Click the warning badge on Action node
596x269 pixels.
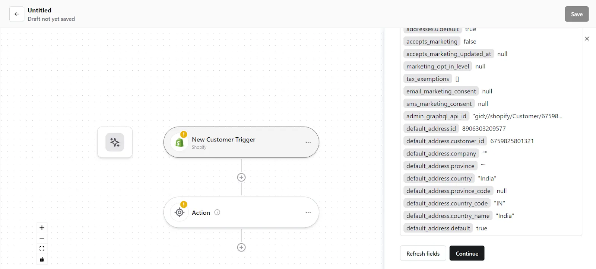tap(184, 204)
